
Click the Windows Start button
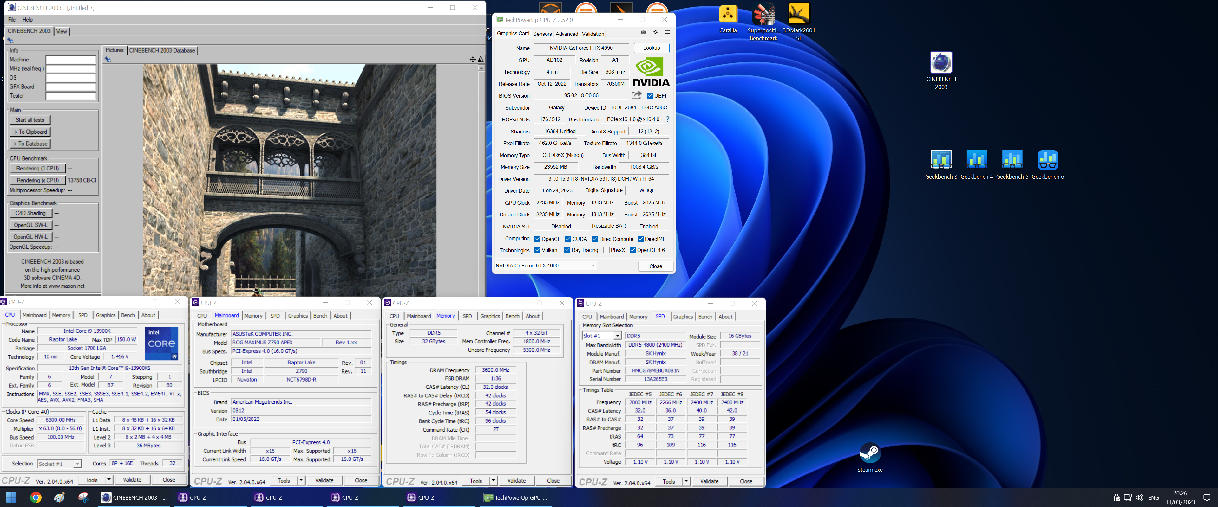[x=11, y=497]
